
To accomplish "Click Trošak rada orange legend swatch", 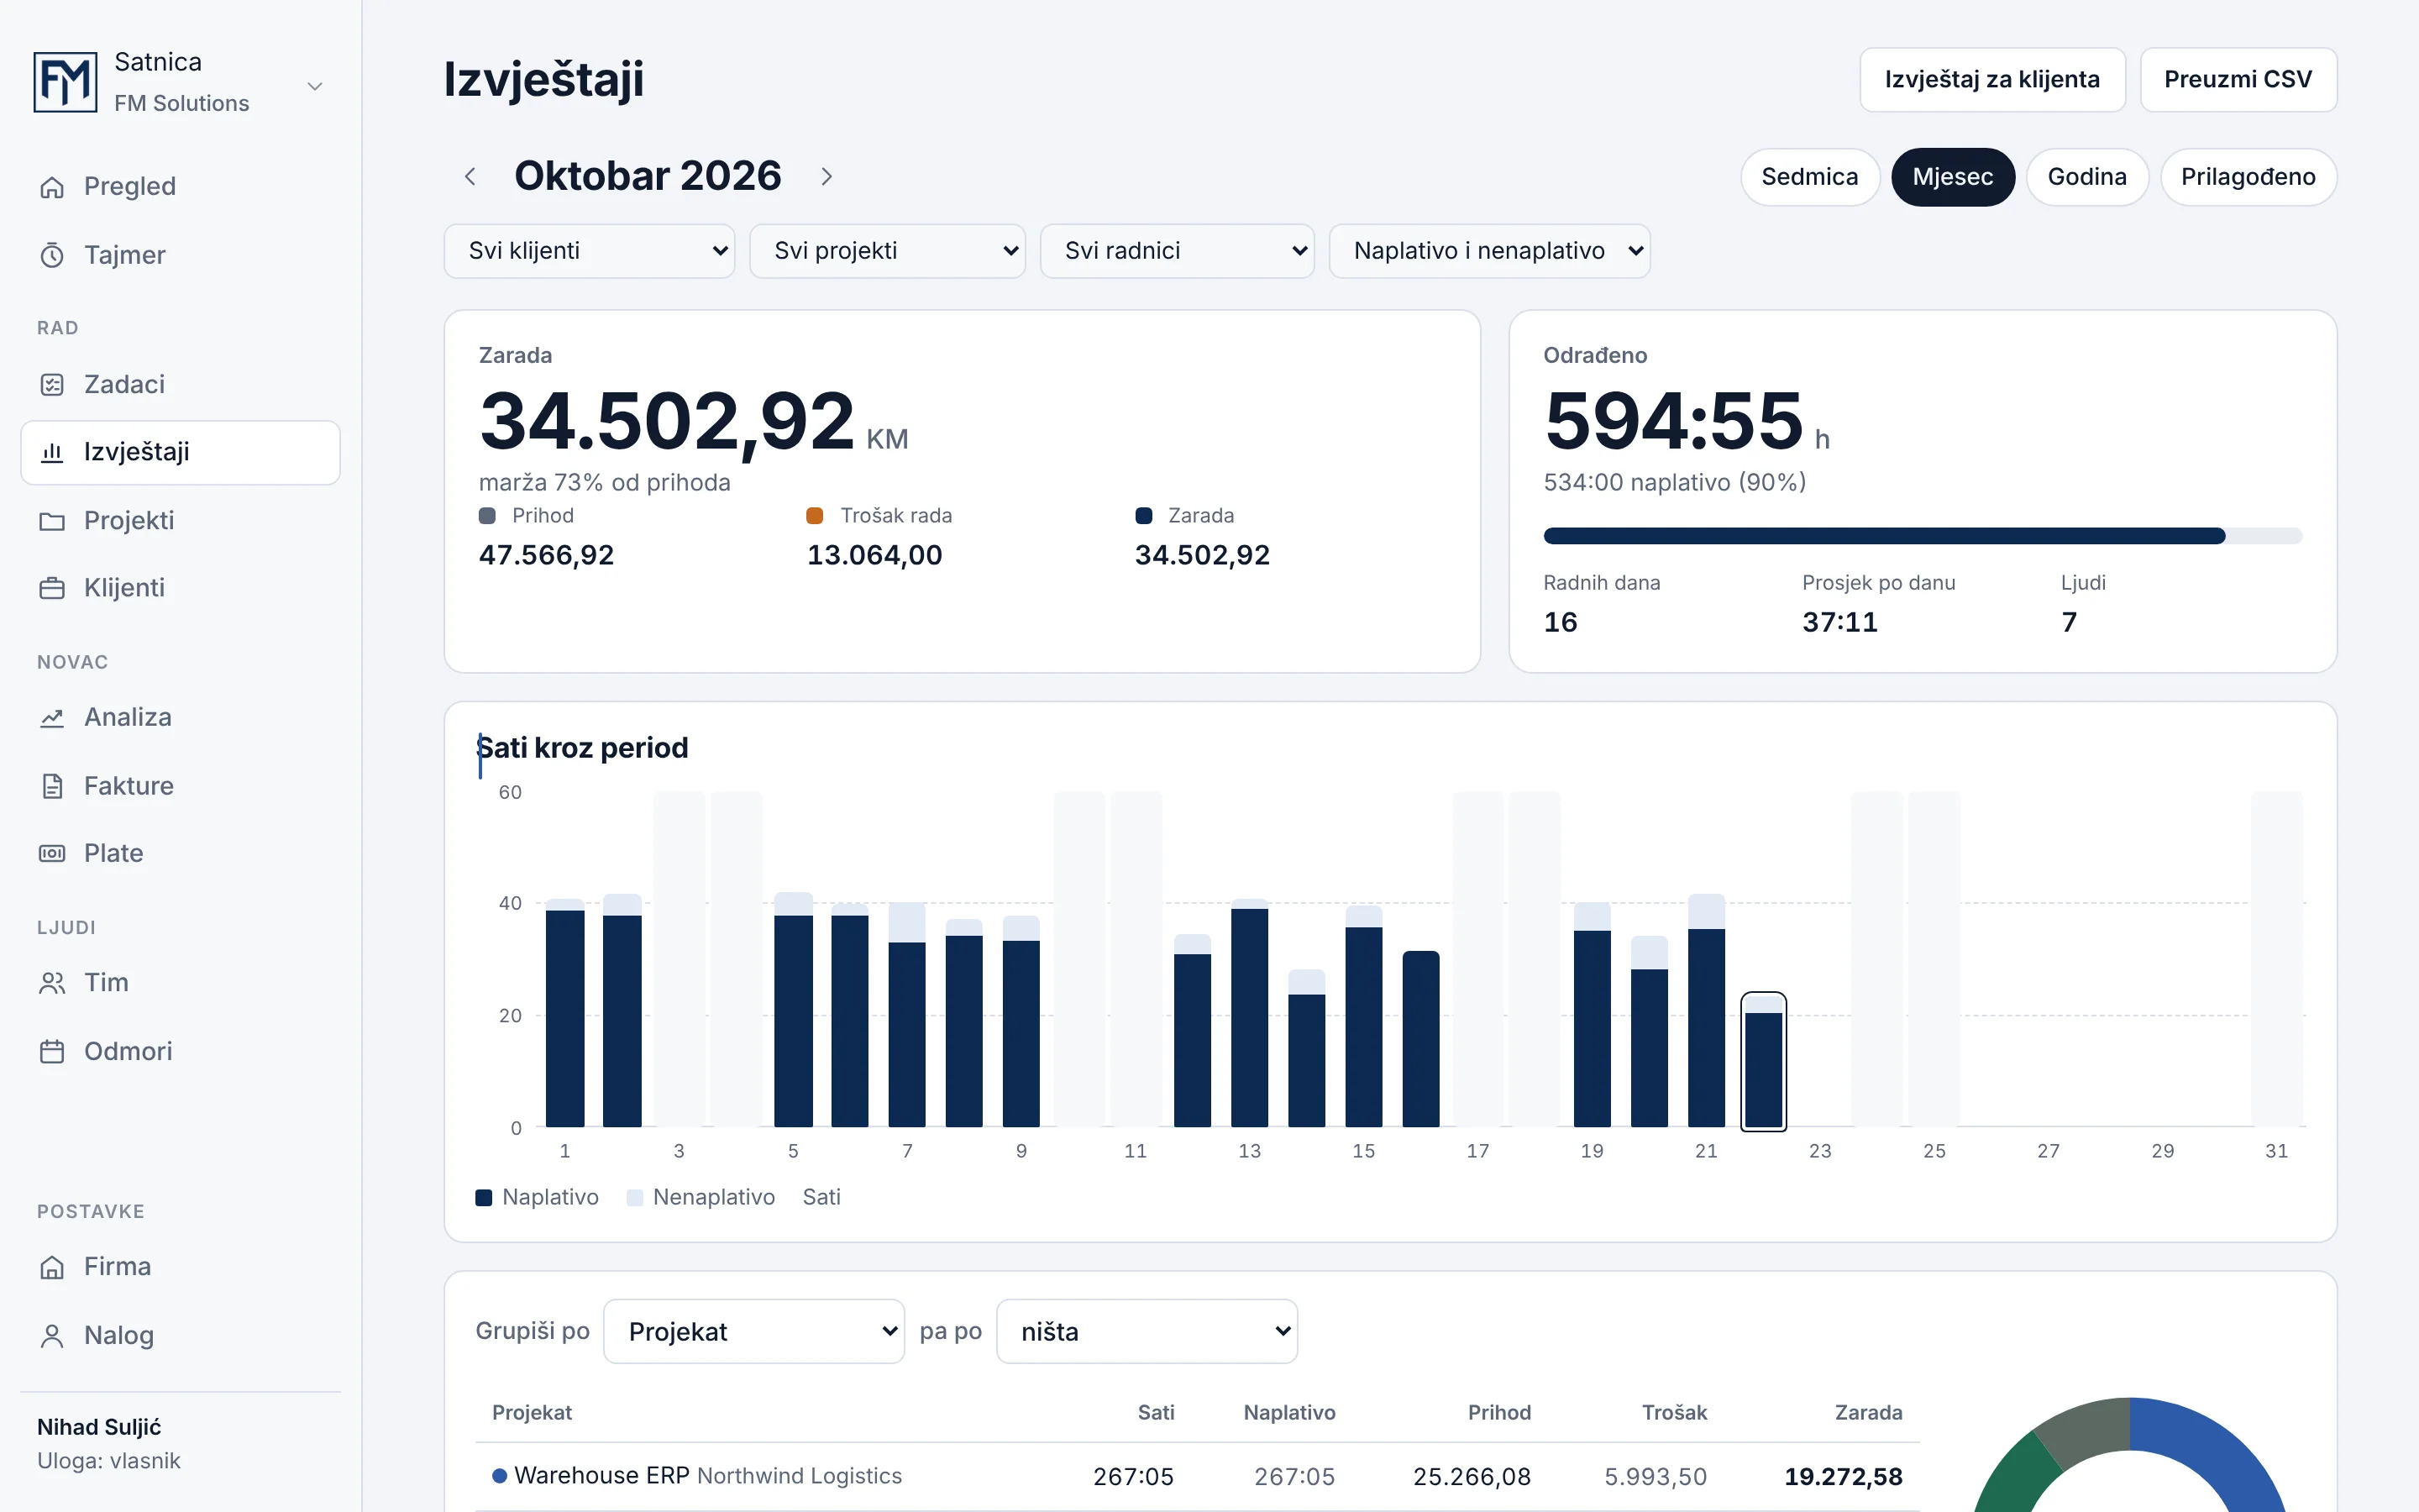I will pyautogui.click(x=815, y=516).
